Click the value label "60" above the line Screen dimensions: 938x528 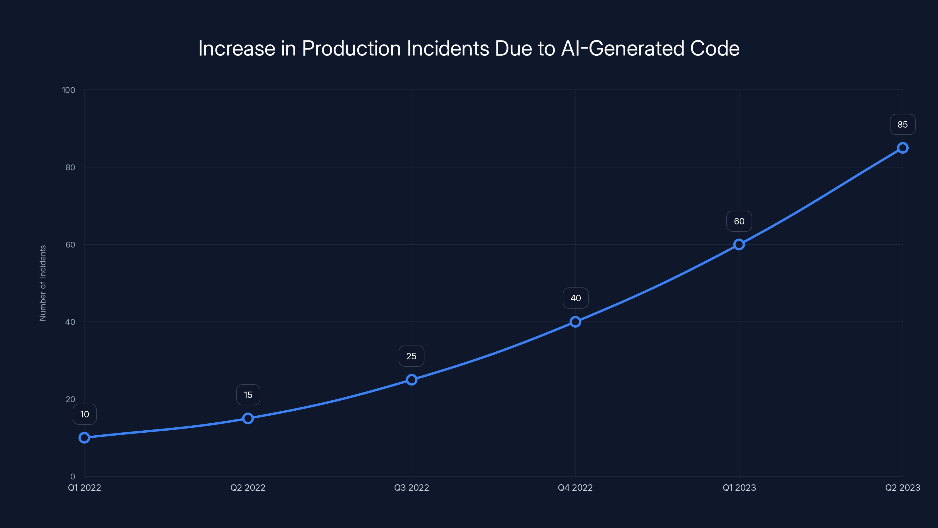739,221
